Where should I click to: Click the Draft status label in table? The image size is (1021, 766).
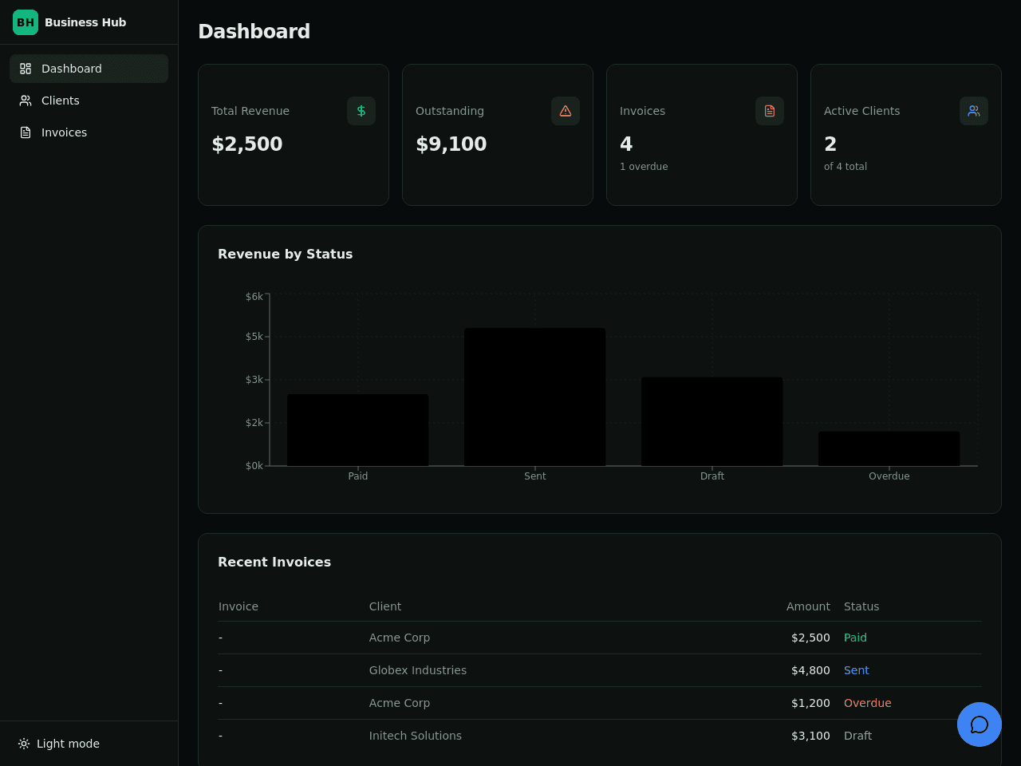click(x=857, y=736)
